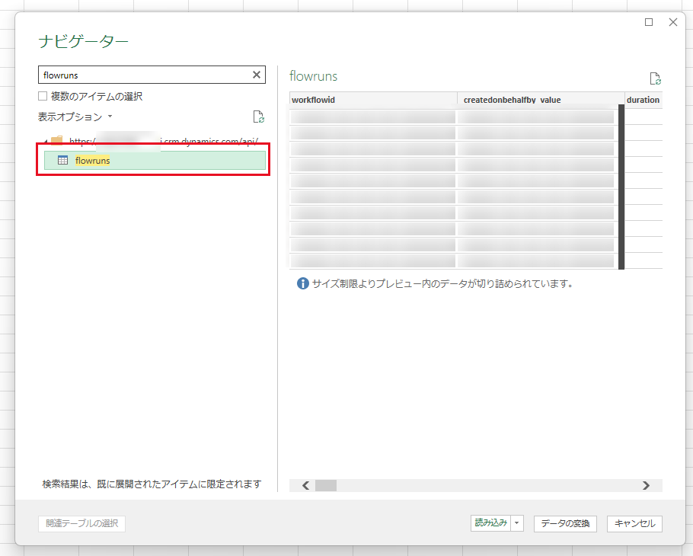This screenshot has width=693, height=556.
Task: Refresh the flowruns preview pane
Action: tap(655, 78)
